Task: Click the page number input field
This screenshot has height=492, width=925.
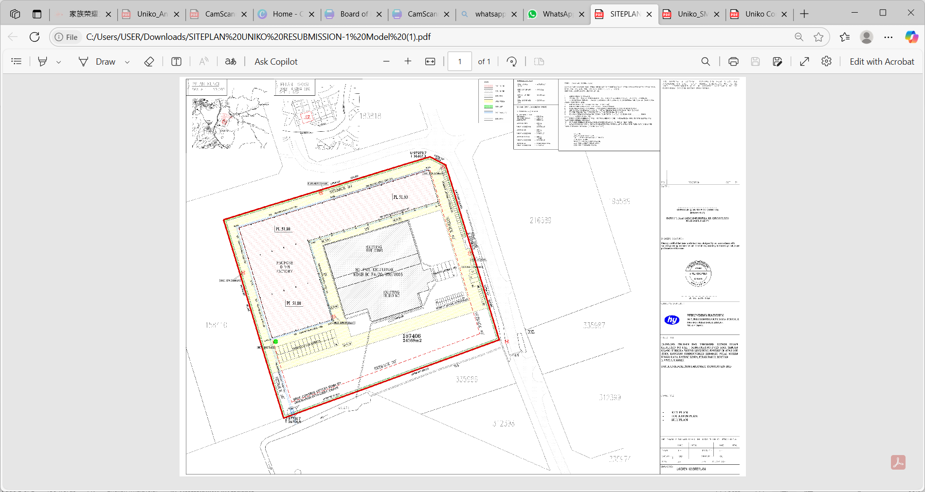Action: pyautogui.click(x=459, y=61)
